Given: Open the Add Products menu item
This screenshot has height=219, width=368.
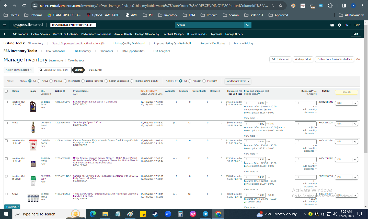Looking at the screenshot, I should [20, 34].
